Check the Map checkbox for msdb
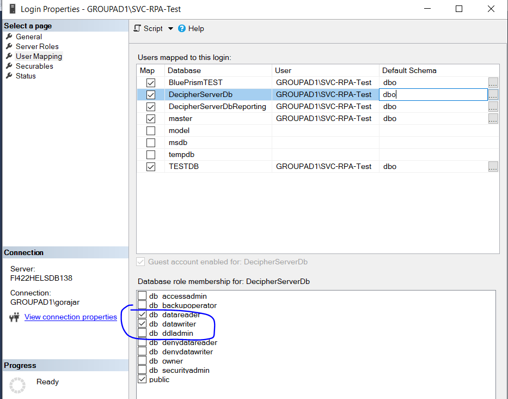The height and width of the screenshot is (399, 508). tap(151, 143)
